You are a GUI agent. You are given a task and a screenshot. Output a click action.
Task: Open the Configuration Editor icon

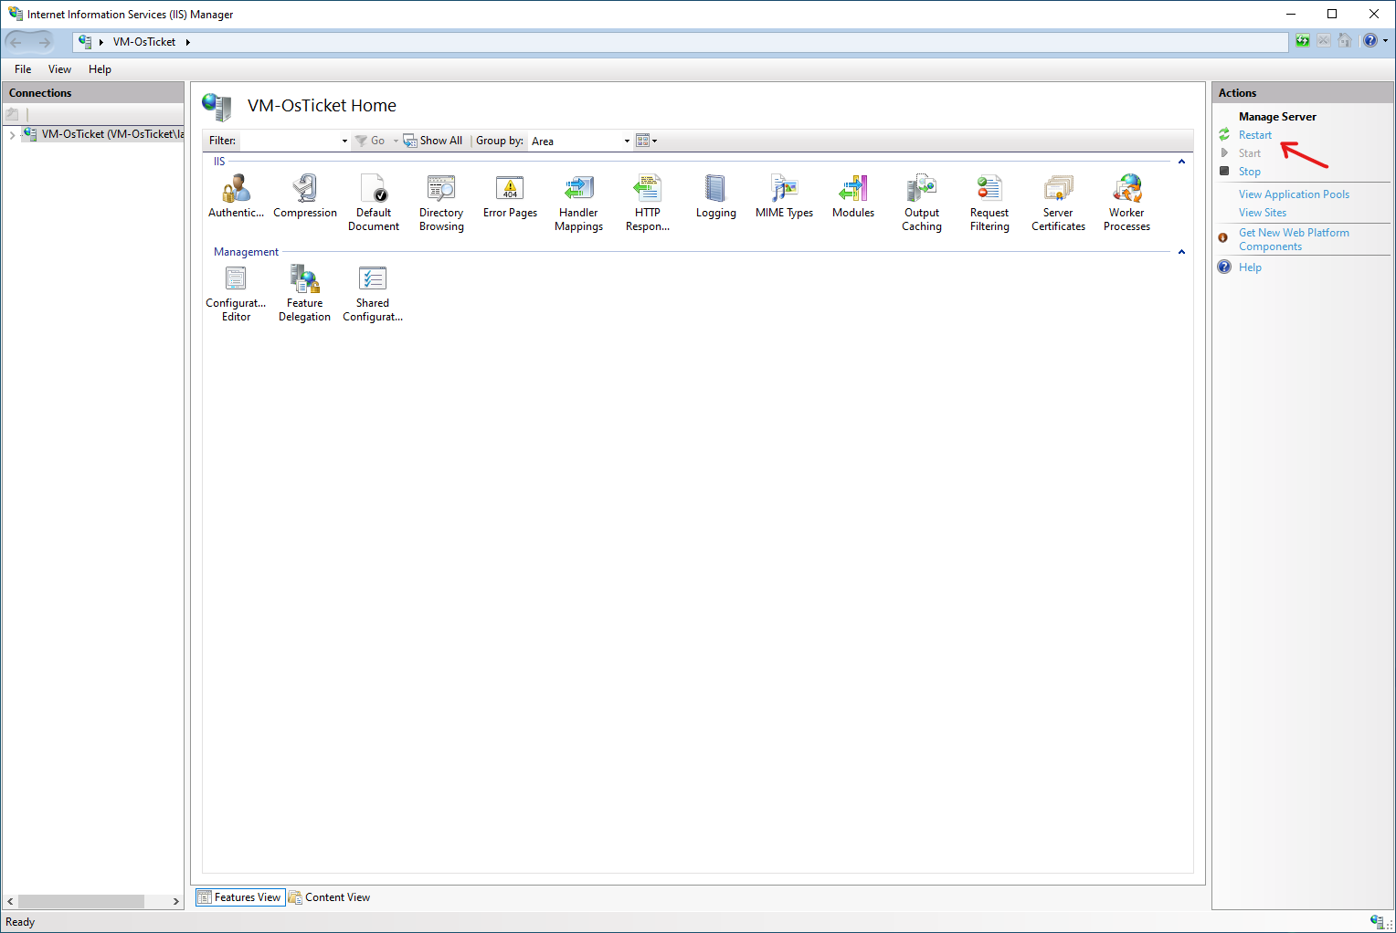pyautogui.click(x=236, y=293)
